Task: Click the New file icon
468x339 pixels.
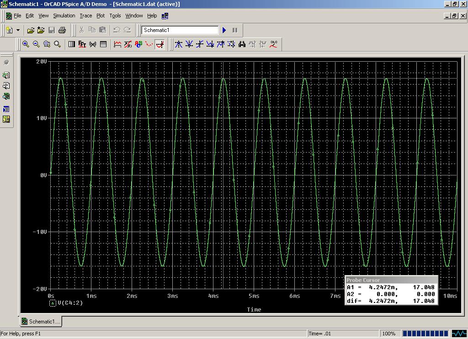Action: (x=10, y=30)
